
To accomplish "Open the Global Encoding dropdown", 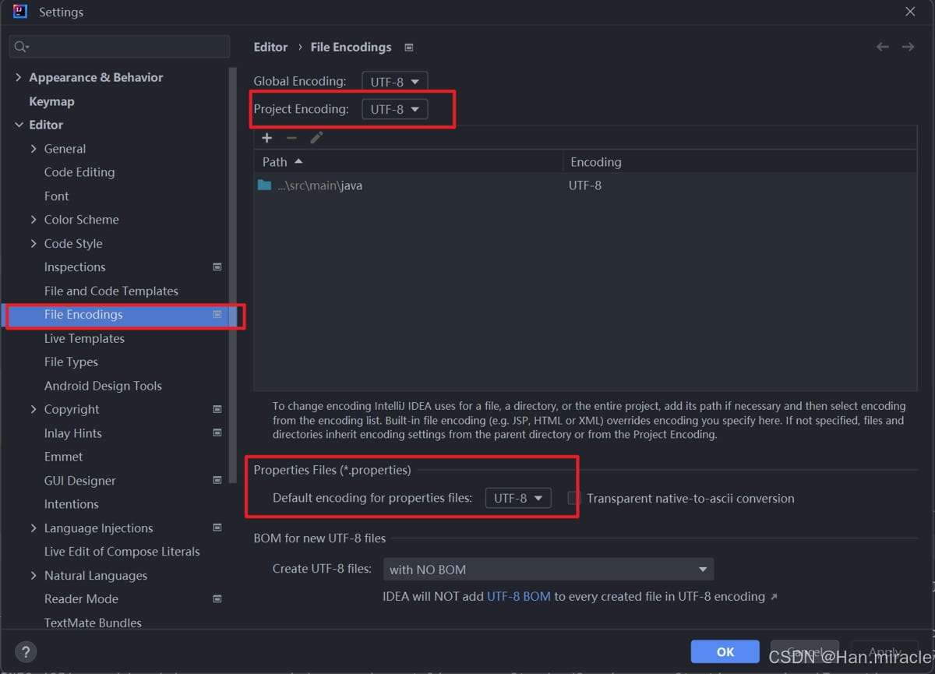I will (x=394, y=81).
